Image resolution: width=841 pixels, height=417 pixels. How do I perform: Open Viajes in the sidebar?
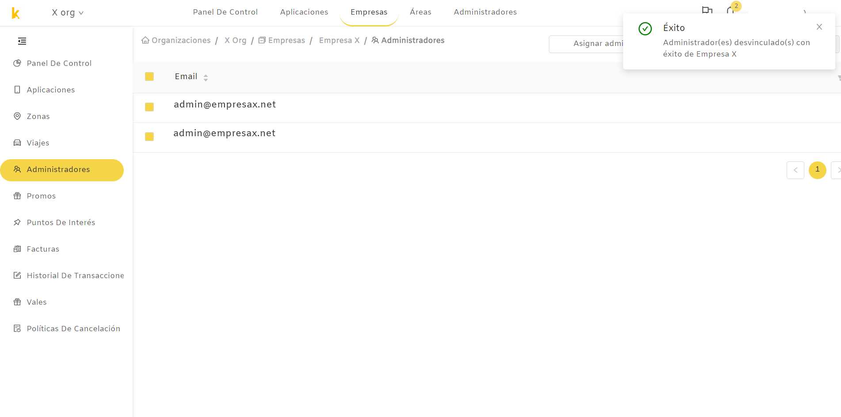pyautogui.click(x=62, y=143)
